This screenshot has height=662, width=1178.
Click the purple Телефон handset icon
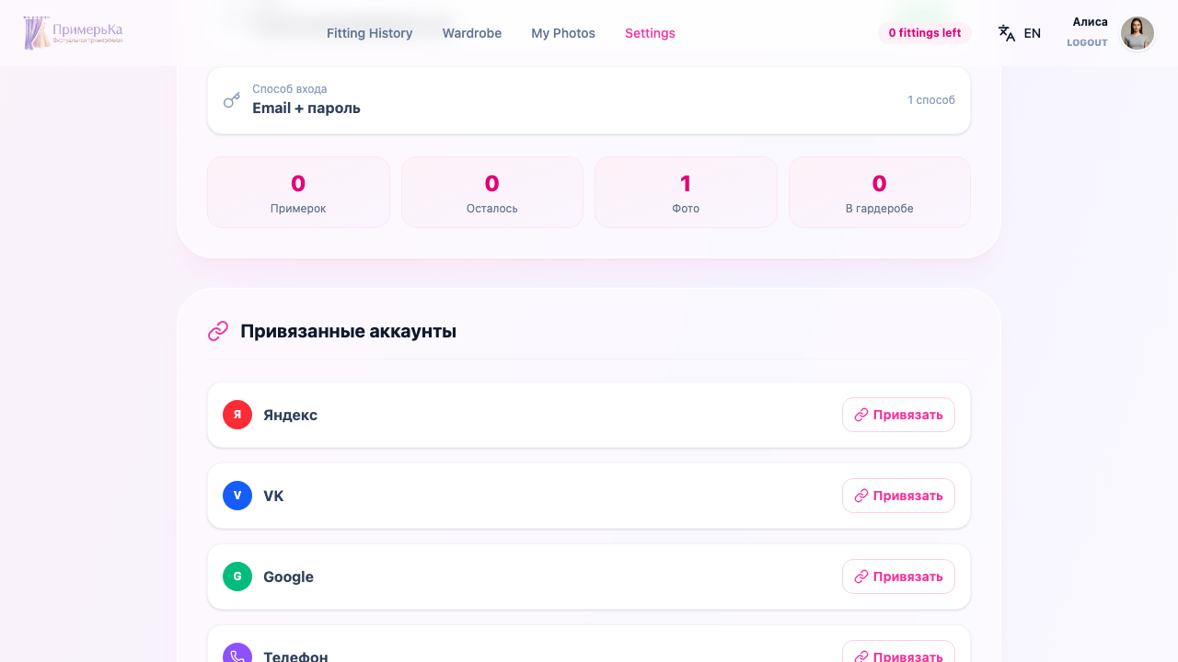pos(237,653)
